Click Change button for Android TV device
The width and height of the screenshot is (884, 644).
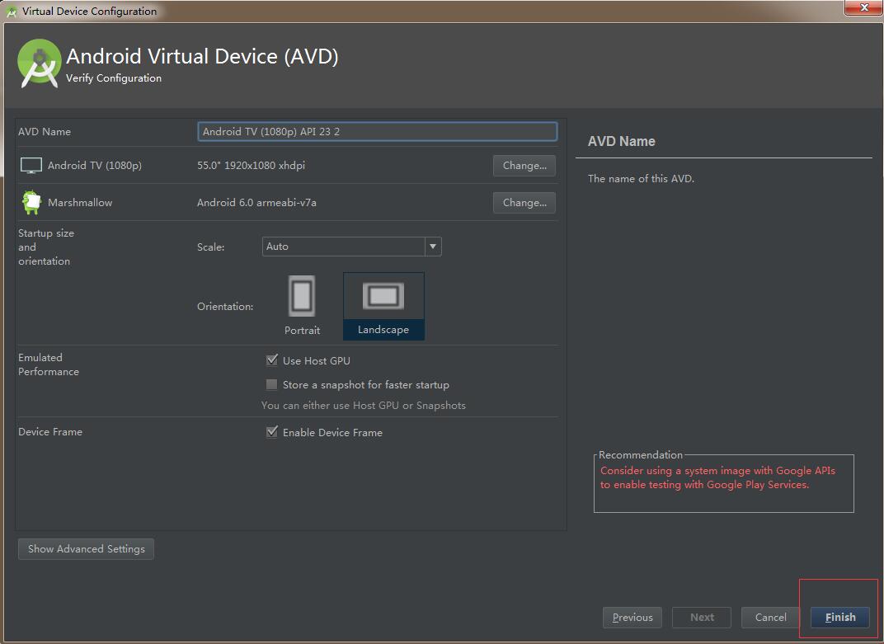[524, 166]
